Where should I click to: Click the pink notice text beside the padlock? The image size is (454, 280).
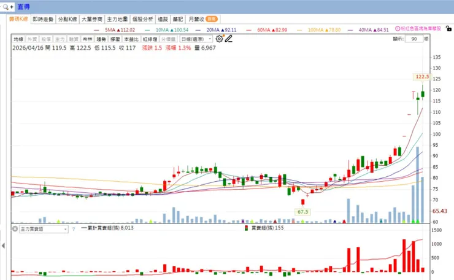(x=421, y=28)
